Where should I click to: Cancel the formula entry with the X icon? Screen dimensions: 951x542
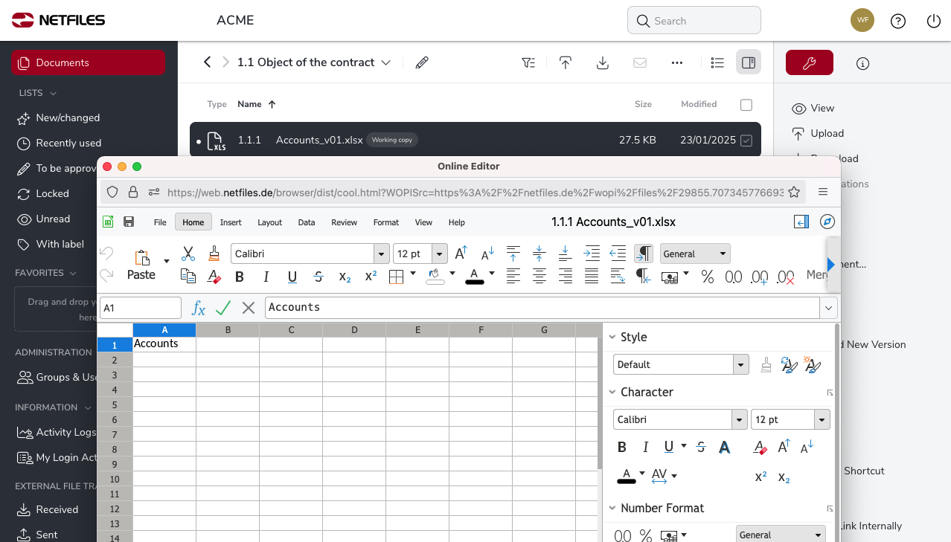[x=249, y=308]
